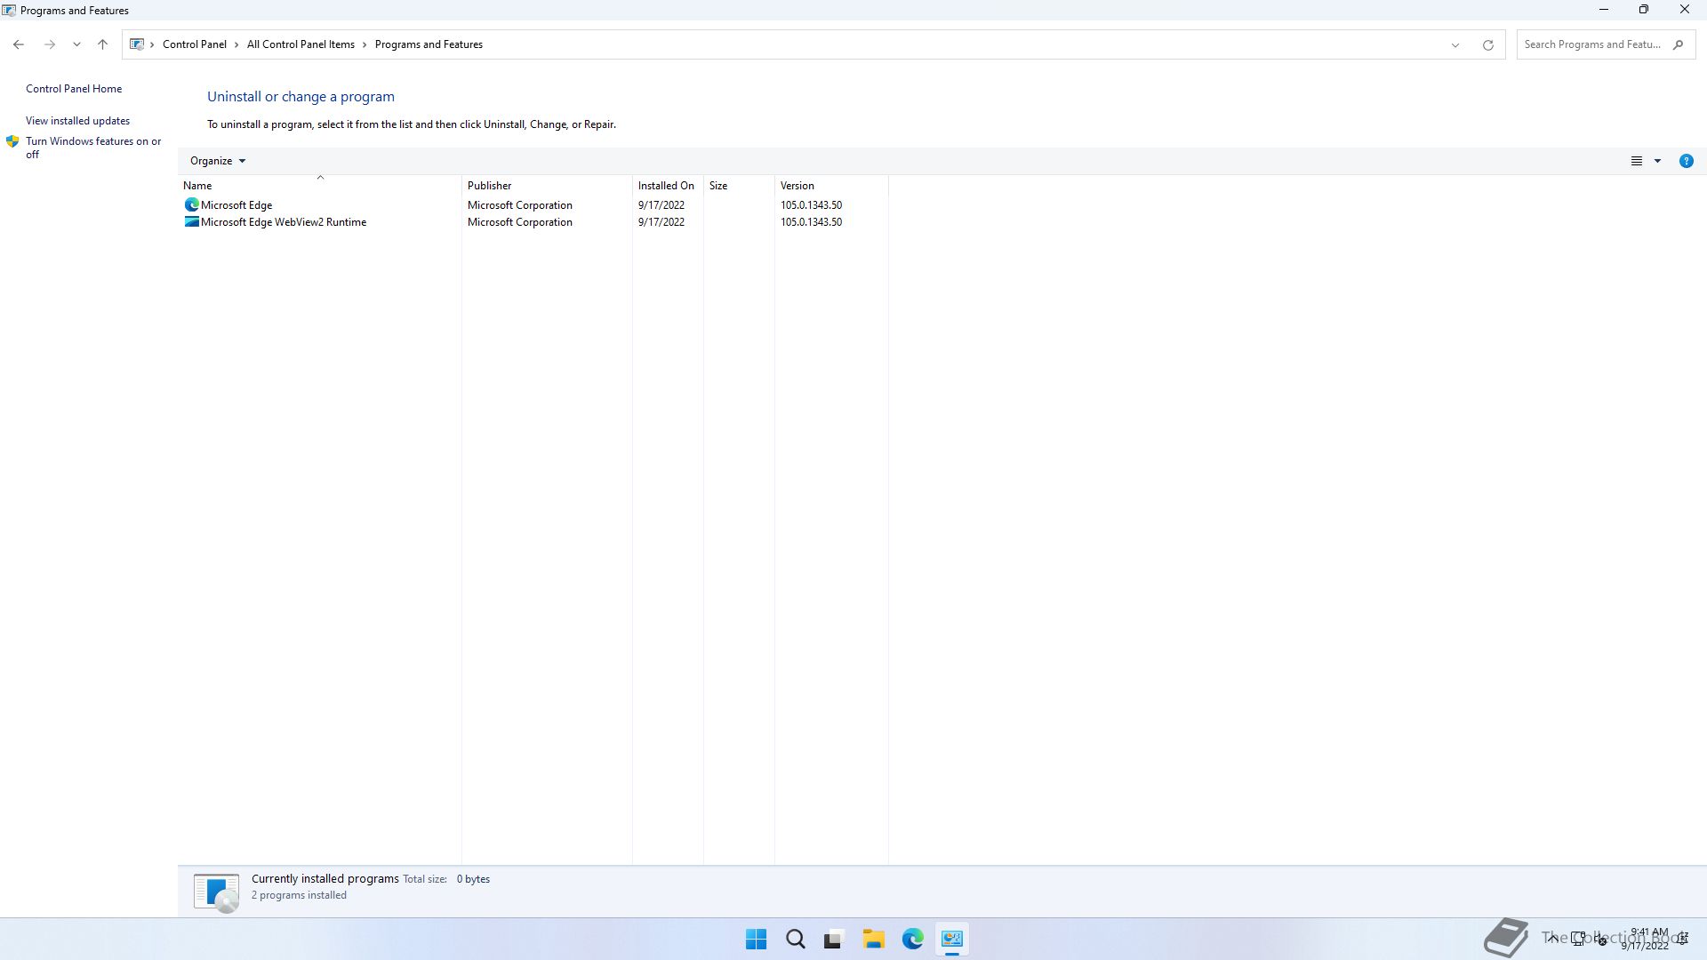Close the Programs and Features window
Viewport: 1707px width, 960px height.
(1685, 10)
